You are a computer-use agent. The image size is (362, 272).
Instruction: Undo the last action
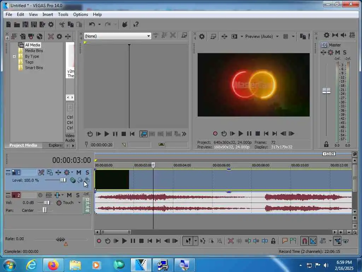(x=92, y=24)
